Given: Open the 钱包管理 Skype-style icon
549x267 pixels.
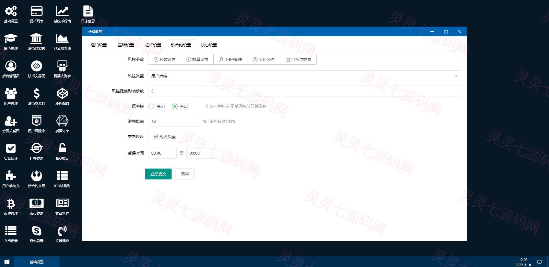Looking at the screenshot, I should 37,231.
